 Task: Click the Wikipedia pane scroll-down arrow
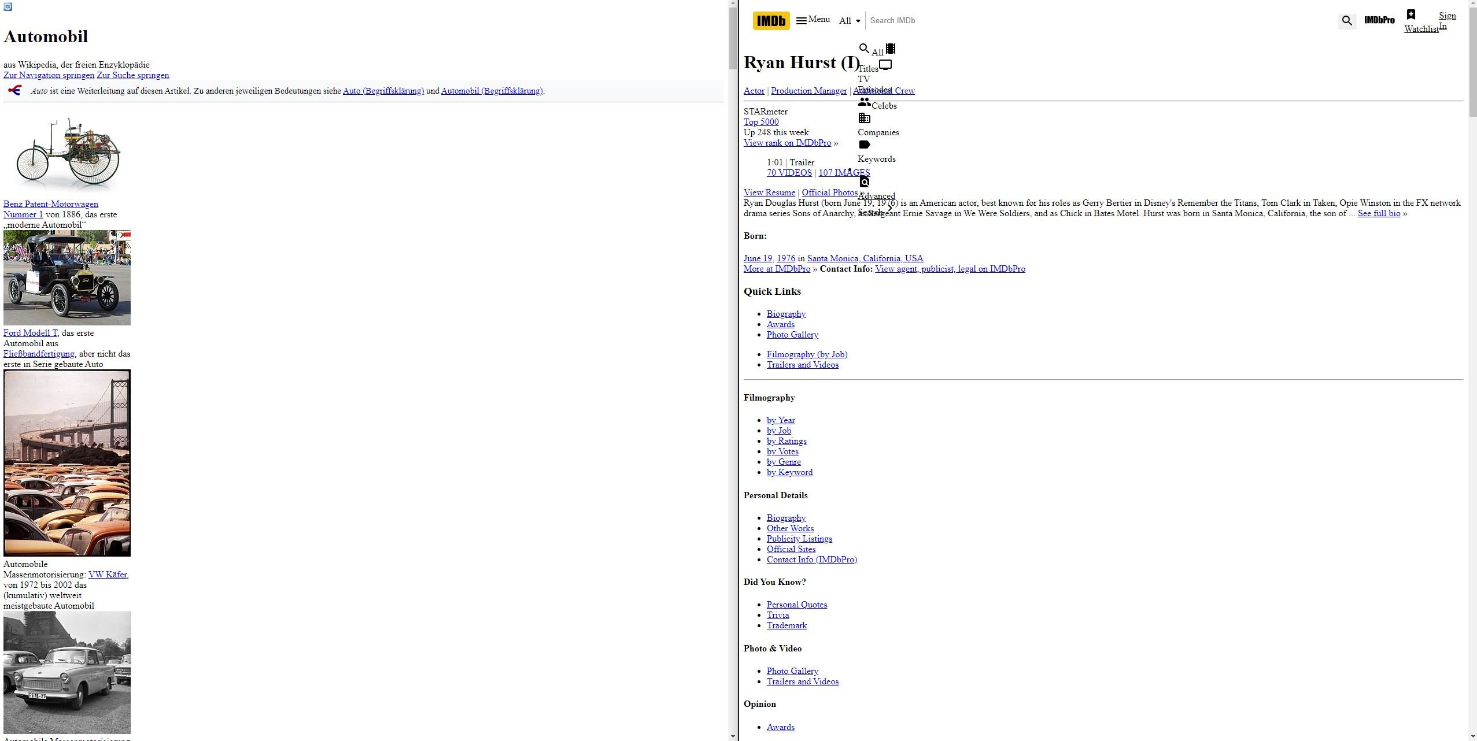[x=733, y=736]
